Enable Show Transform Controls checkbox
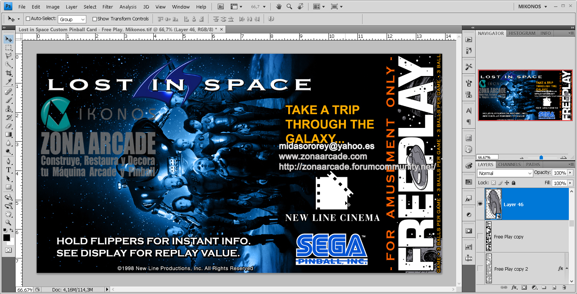The width and height of the screenshot is (577, 294). [94, 19]
